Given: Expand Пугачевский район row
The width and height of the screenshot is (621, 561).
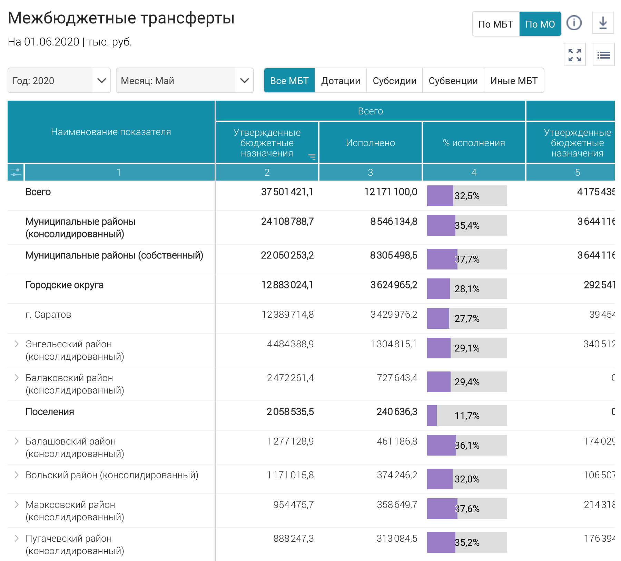Looking at the screenshot, I should (16, 538).
